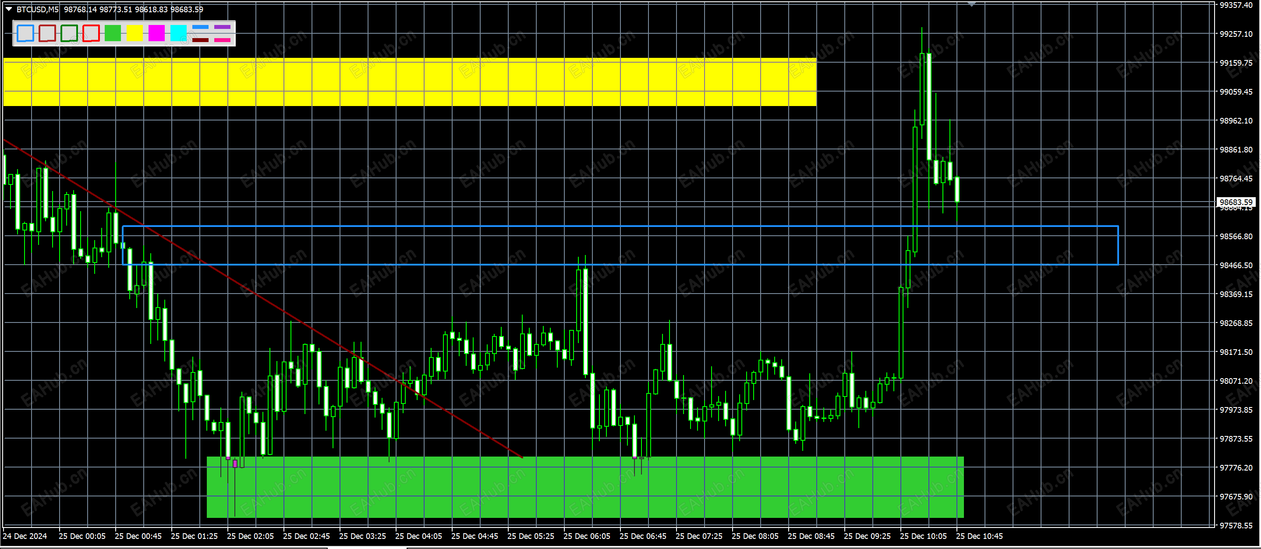Choose the purple line tool
The height and width of the screenshot is (549, 1261).
222,28
